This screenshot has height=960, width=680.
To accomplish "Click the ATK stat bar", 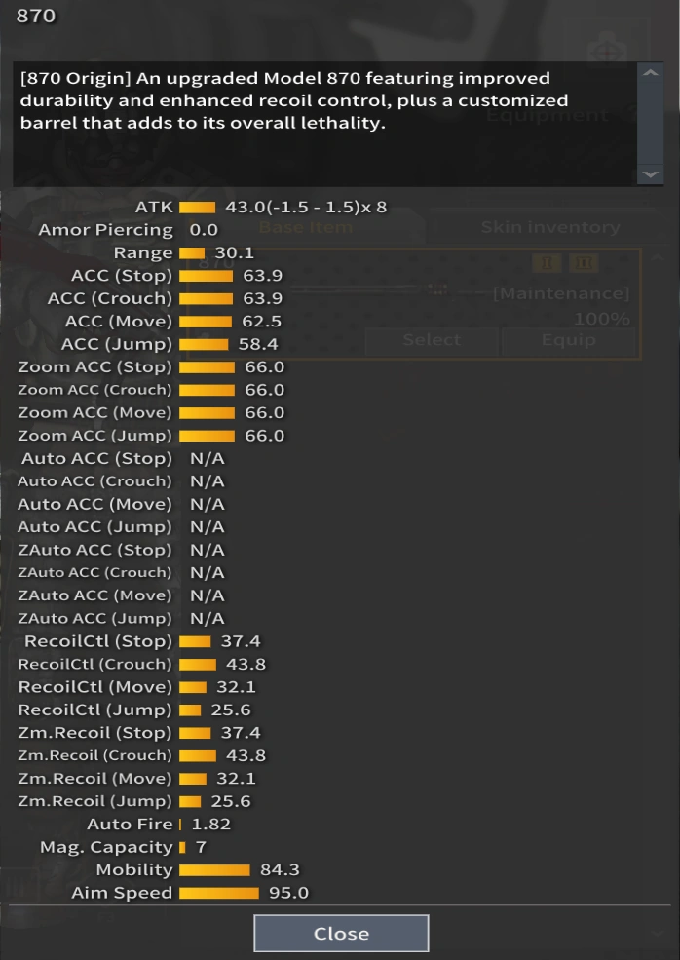I will point(197,208).
